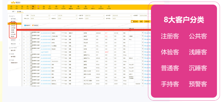Open the 手持人 dropdown in second filter row
The image size is (224, 102).
[x=40, y=18]
